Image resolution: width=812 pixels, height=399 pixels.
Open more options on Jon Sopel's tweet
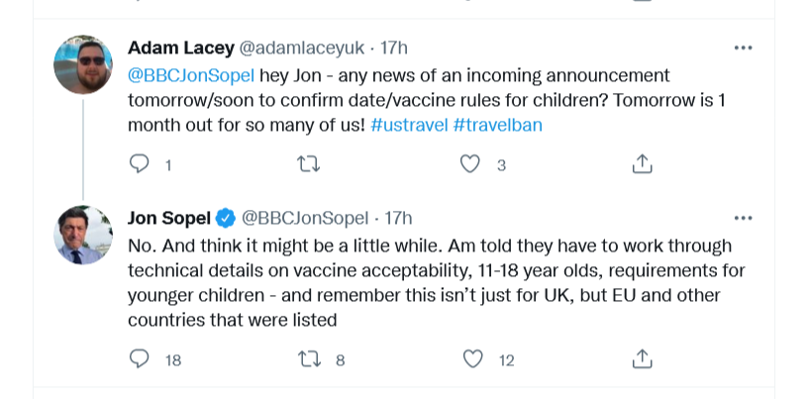(742, 218)
